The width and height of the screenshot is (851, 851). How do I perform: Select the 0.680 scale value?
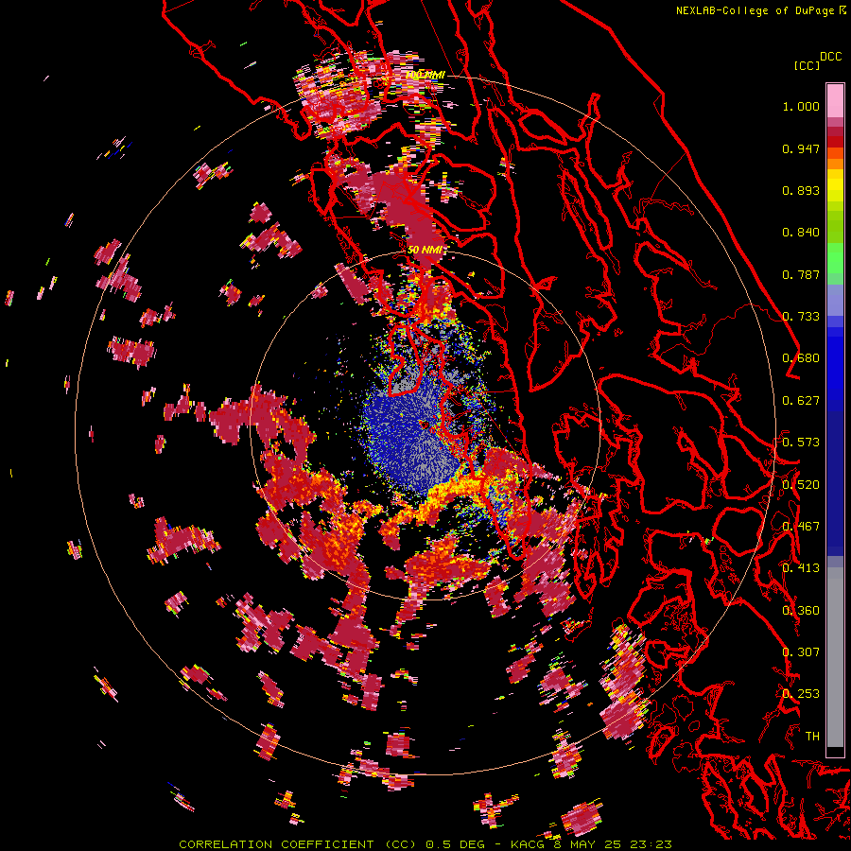tap(801, 358)
